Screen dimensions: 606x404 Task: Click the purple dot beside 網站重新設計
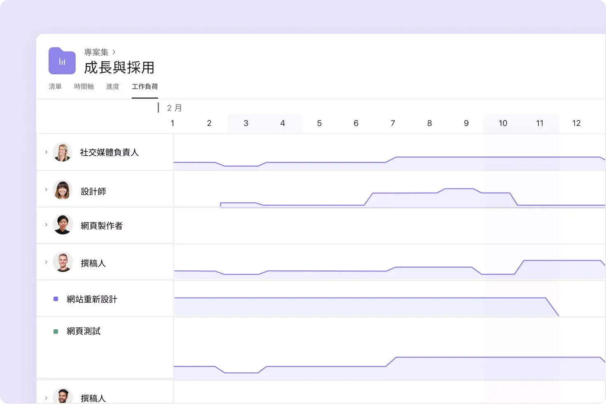click(x=56, y=299)
